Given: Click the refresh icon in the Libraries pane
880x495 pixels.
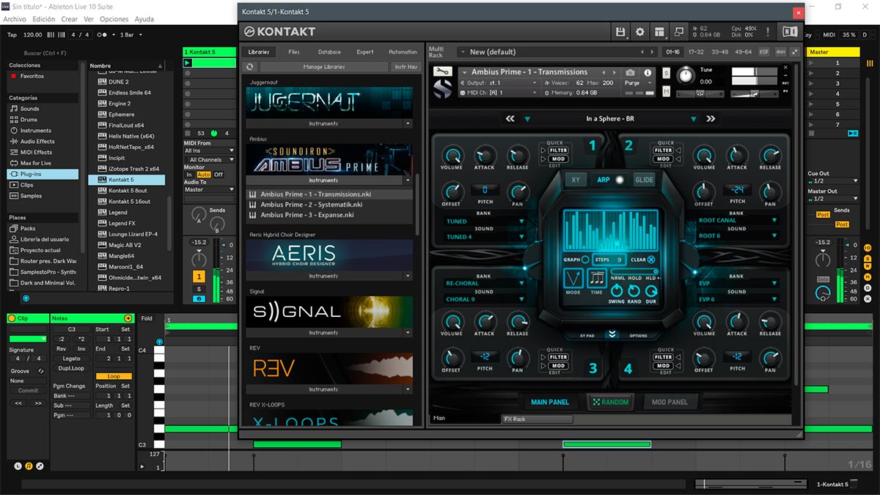Looking at the screenshot, I should (249, 67).
